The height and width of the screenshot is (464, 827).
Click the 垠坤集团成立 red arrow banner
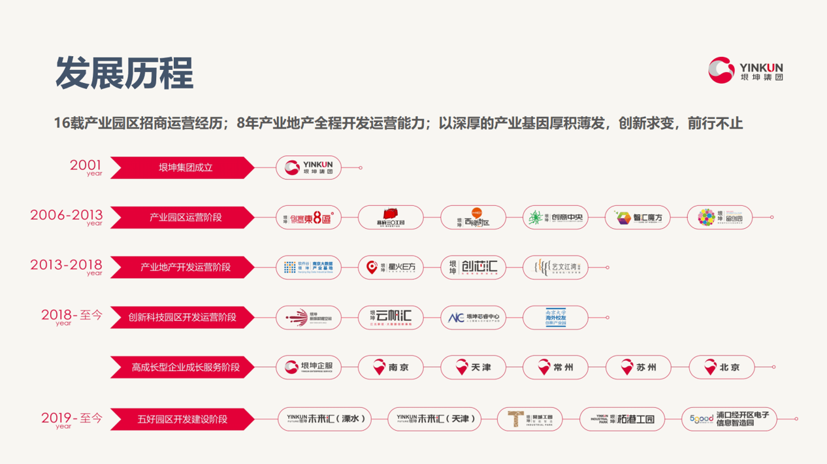click(182, 168)
